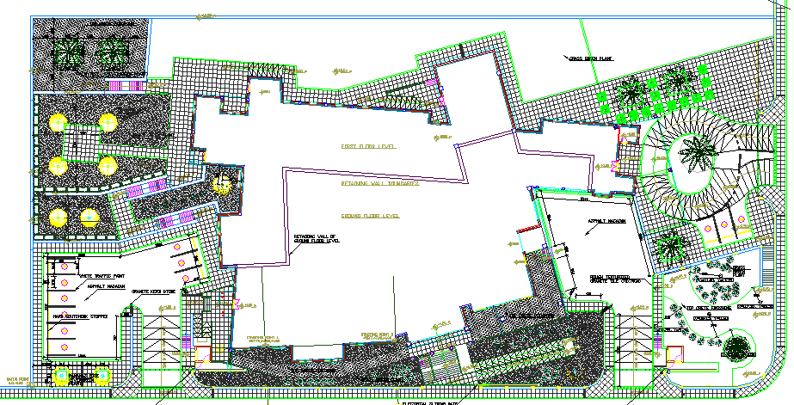Select the ASPHALT MACADAM label in right courtyard

[x=606, y=221]
